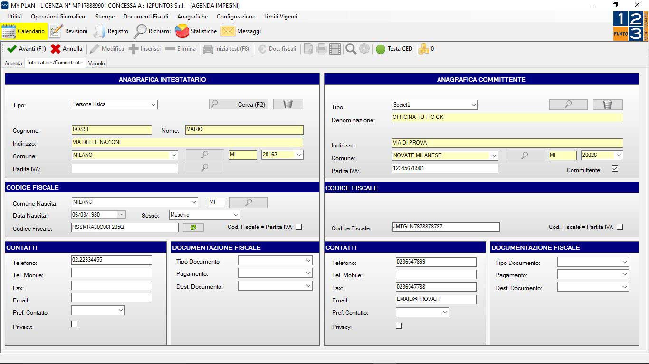Open the Anagrafiche menu
Viewport: 649px width, 364px height.
click(192, 17)
